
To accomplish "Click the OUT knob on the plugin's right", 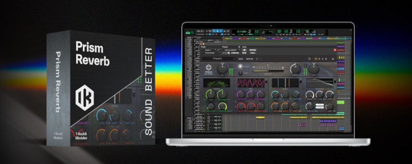I will click(314, 69).
